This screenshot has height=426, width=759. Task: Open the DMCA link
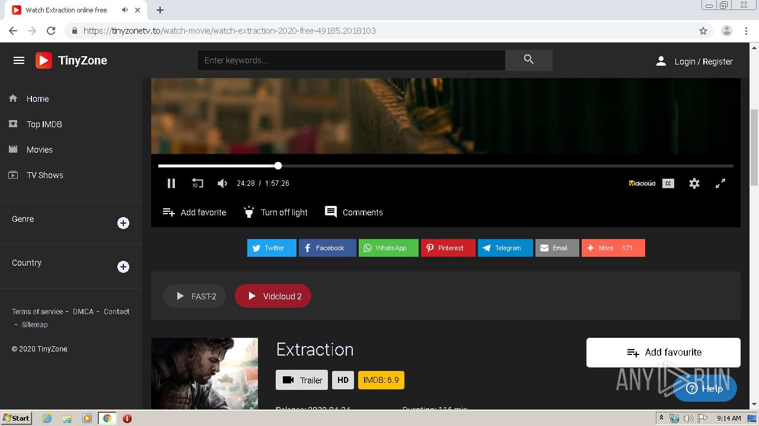pyautogui.click(x=83, y=311)
